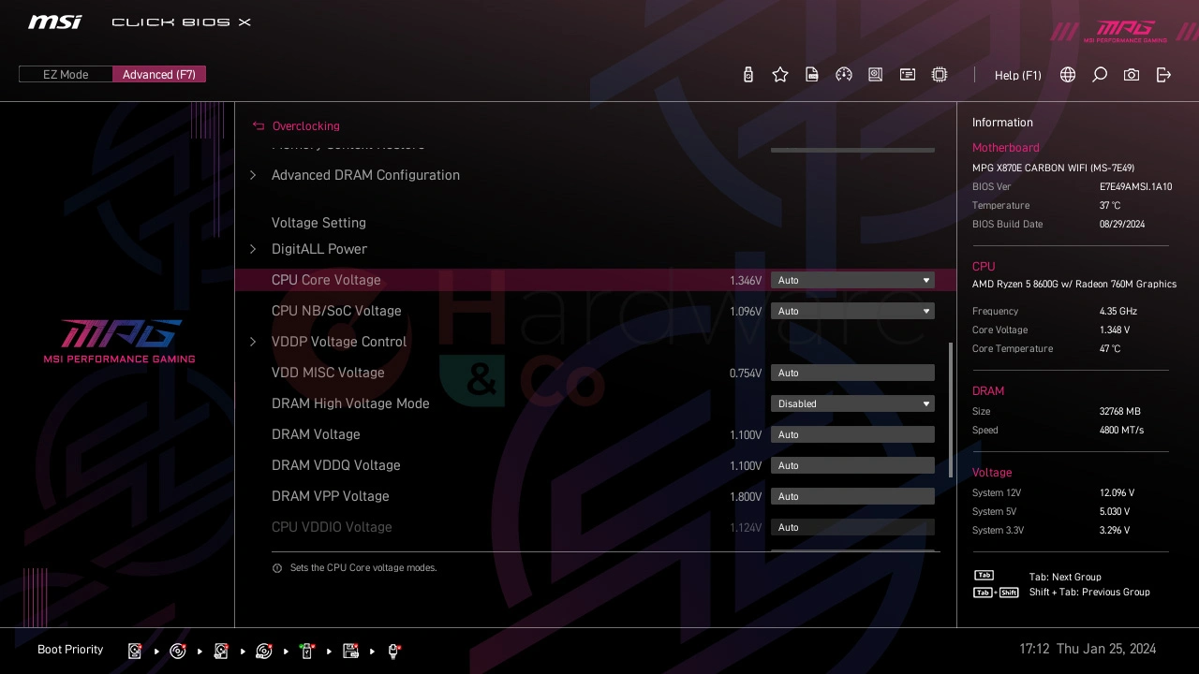Click the CPU chip icon in toolbar
Image resolution: width=1199 pixels, height=674 pixels.
tap(940, 75)
